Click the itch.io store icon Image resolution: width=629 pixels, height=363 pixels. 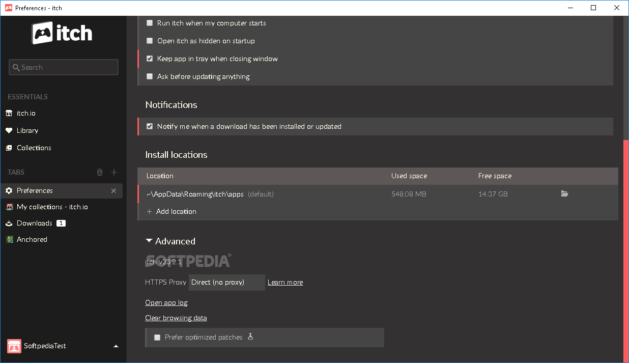[x=9, y=113]
